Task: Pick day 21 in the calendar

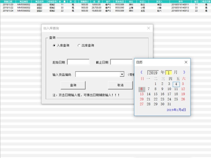Action: click(149, 99)
